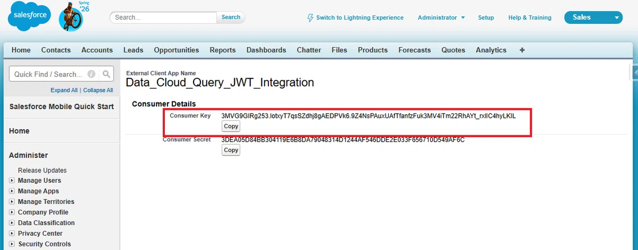Open the Administrator user menu
Screen dimensions: 638x250
441,18
